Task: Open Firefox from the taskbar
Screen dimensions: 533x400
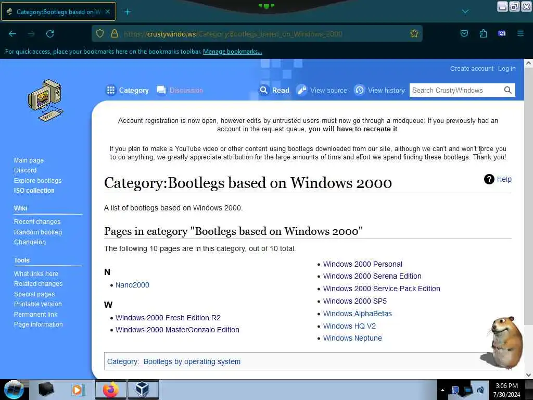Action: point(110,390)
